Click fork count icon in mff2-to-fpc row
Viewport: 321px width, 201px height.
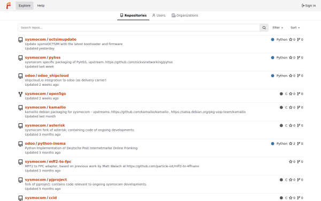tap(299, 162)
